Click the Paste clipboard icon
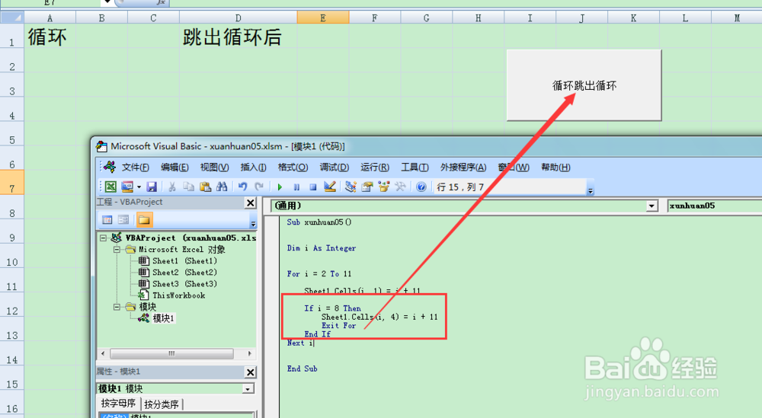762x418 pixels. tap(205, 187)
